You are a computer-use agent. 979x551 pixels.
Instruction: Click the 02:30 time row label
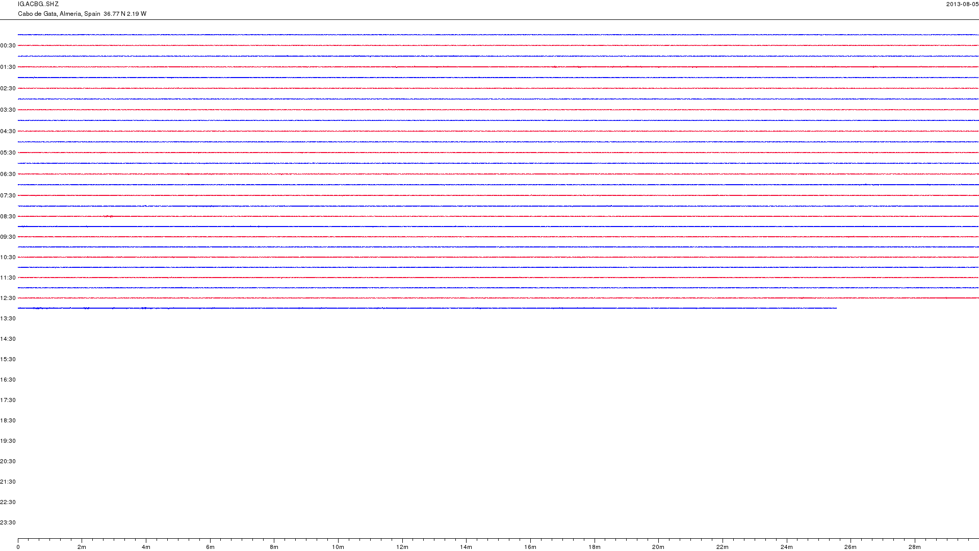coord(8,89)
